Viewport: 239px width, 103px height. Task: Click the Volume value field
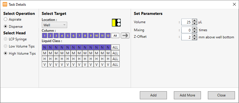(x=187, y=22)
